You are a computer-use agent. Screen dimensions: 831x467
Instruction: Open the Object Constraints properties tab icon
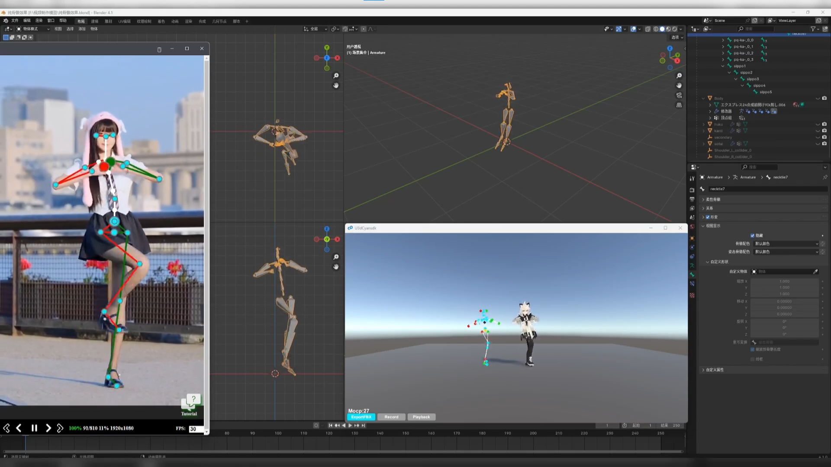pos(692,256)
